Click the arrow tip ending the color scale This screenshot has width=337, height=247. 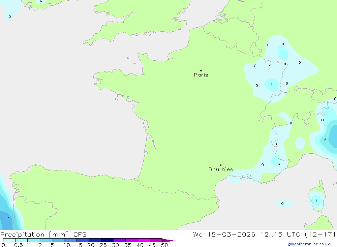point(174,241)
